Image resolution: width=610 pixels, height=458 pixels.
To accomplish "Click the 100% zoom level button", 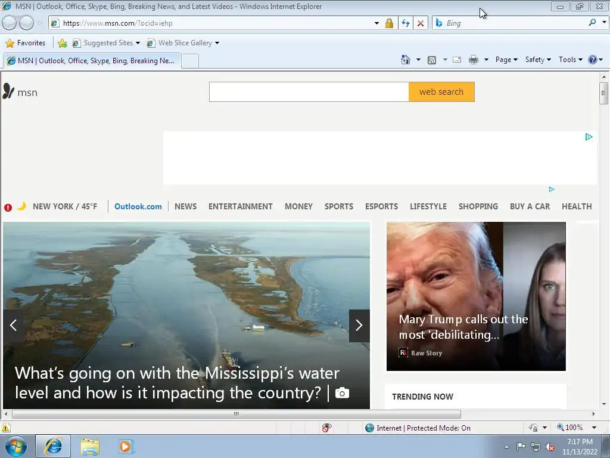I will pyautogui.click(x=570, y=428).
